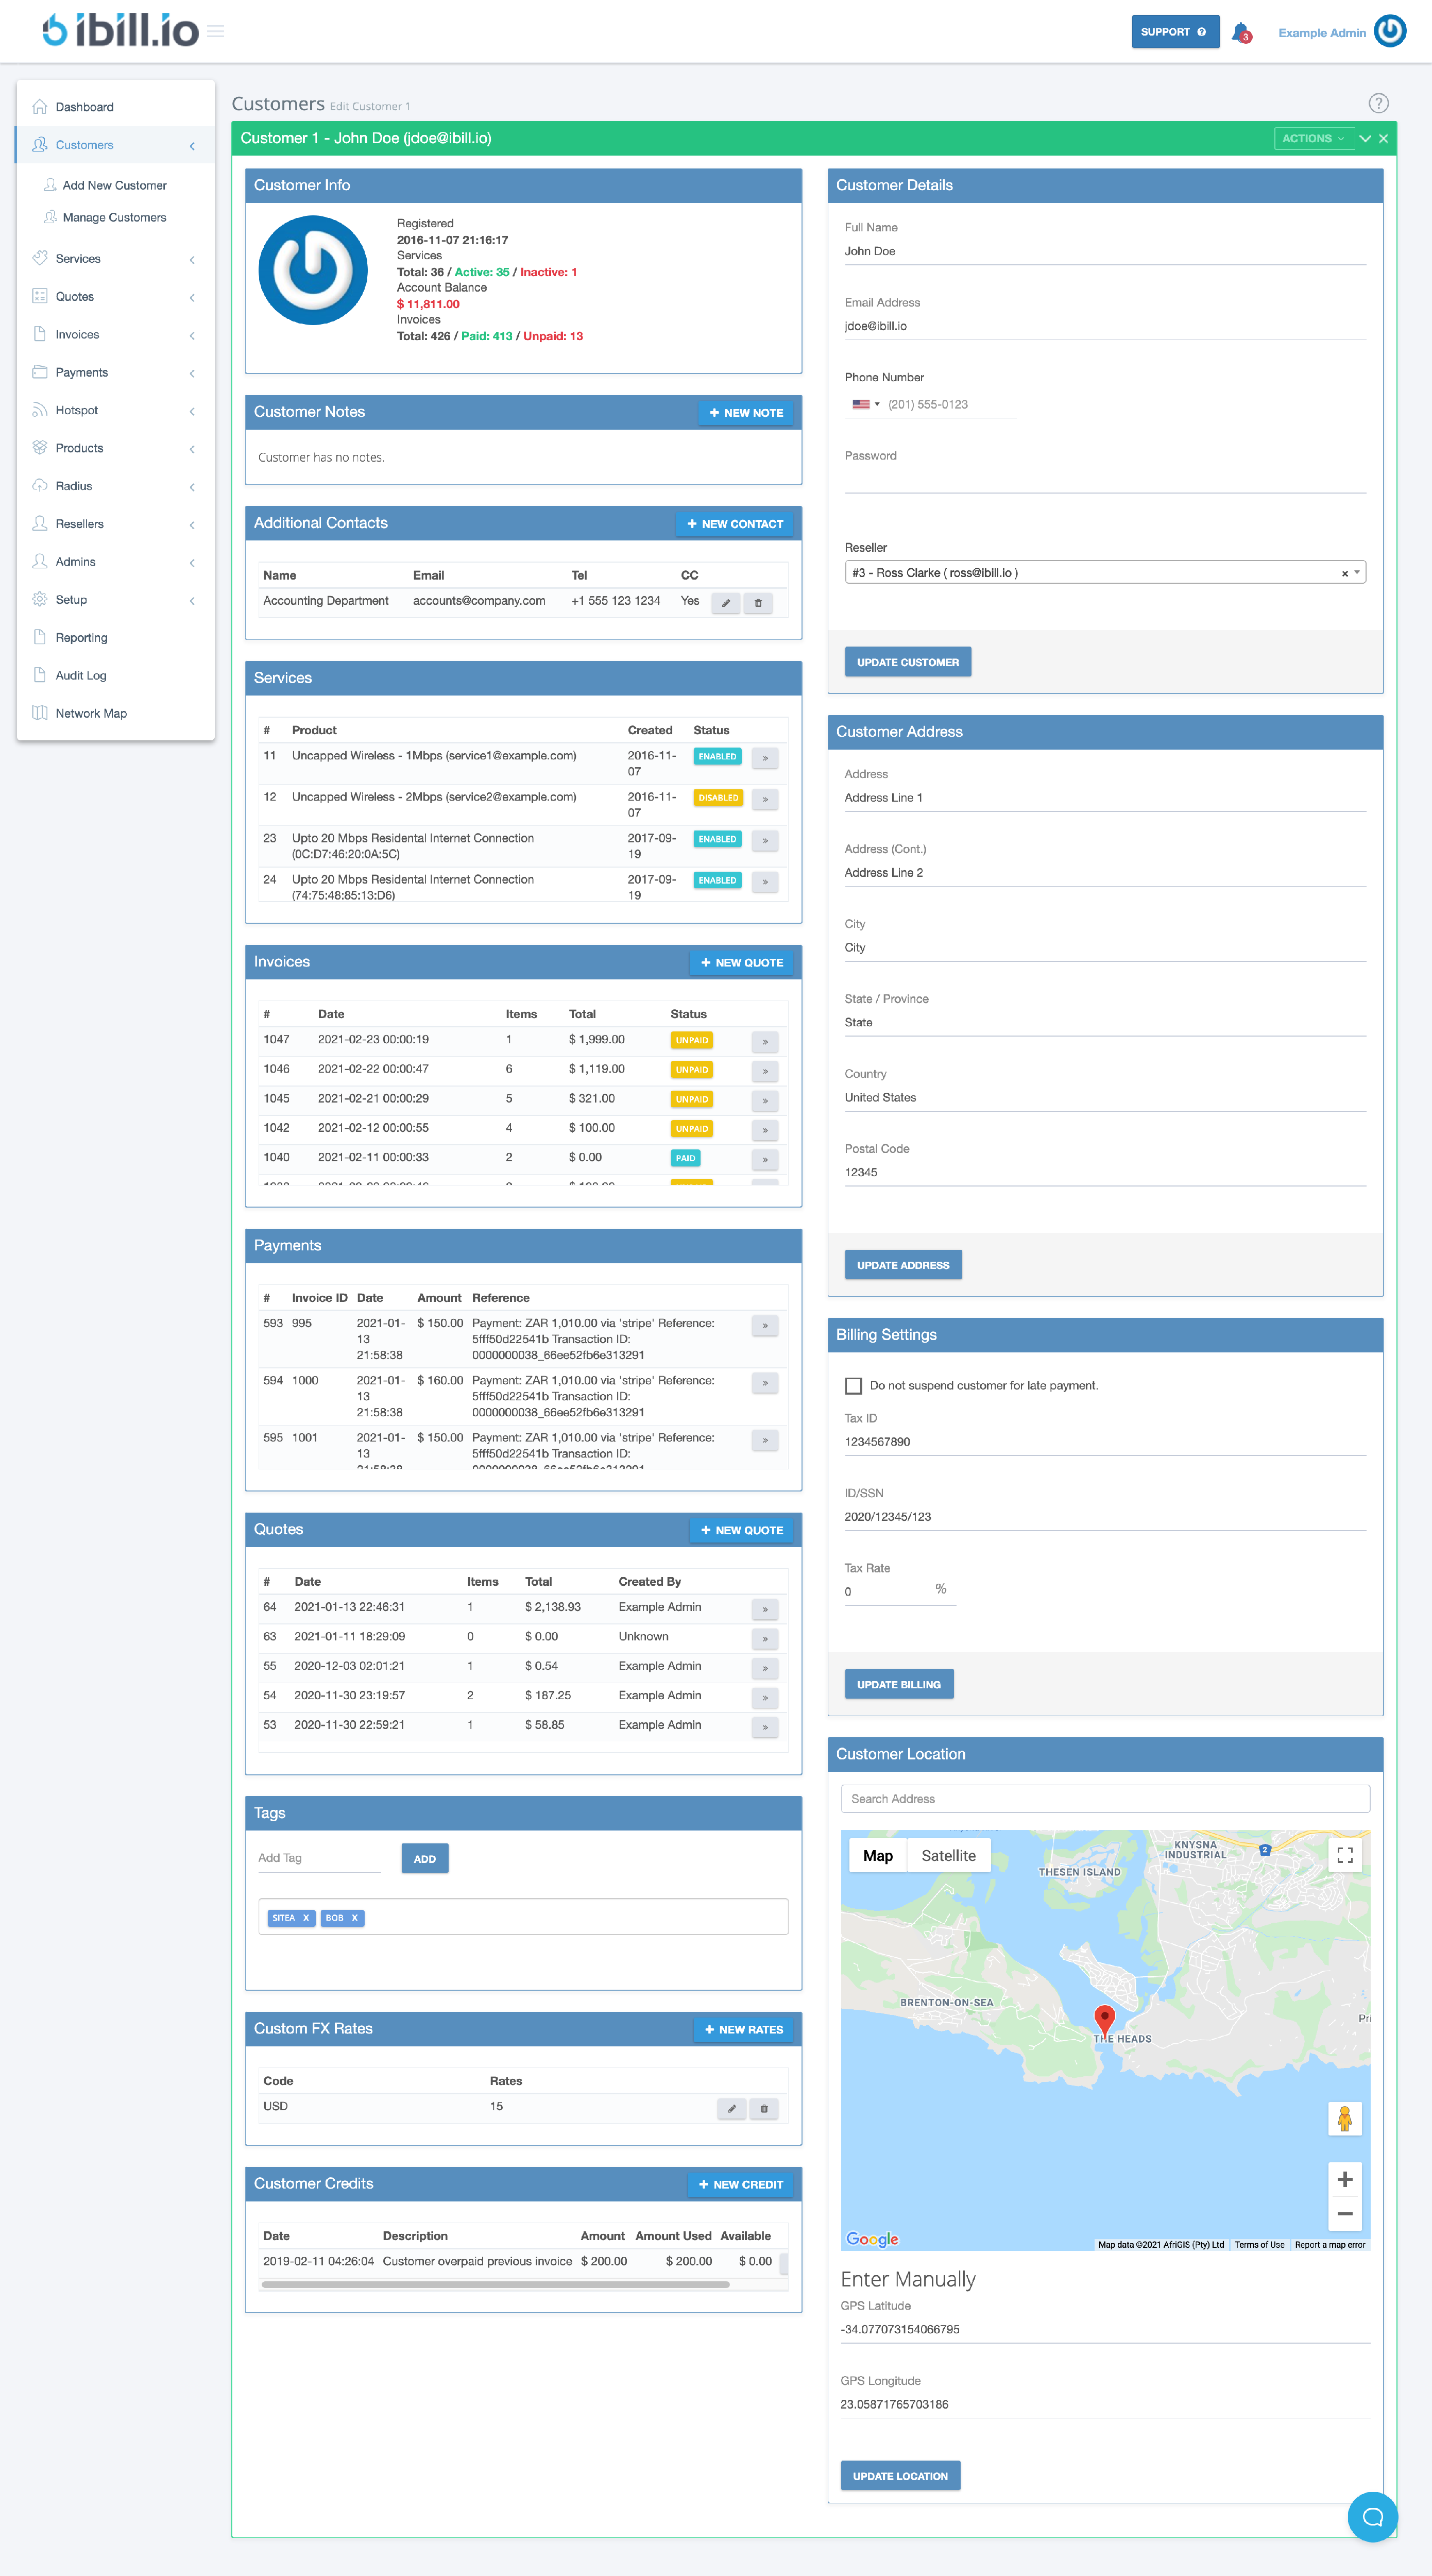The image size is (1432, 2576).
Task: Open Manage Customers in sidebar
Action: pos(114,217)
